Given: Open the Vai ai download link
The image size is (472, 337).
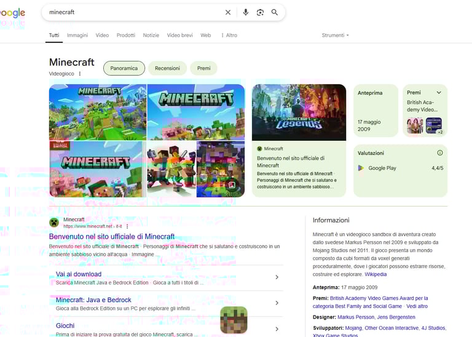Looking at the screenshot, I should (x=79, y=274).
